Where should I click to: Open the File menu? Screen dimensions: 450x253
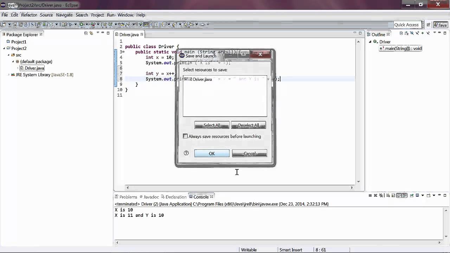pyautogui.click(x=5, y=15)
